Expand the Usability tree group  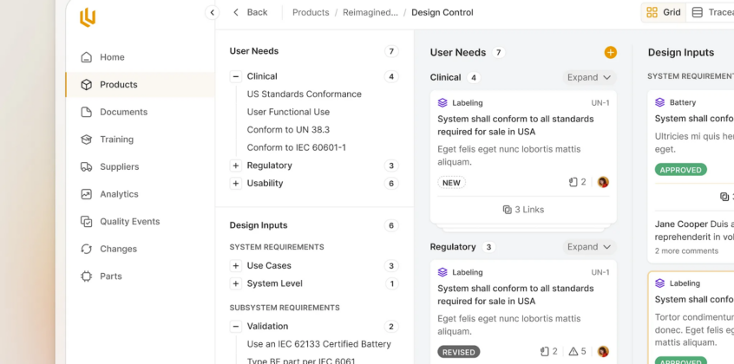point(235,184)
